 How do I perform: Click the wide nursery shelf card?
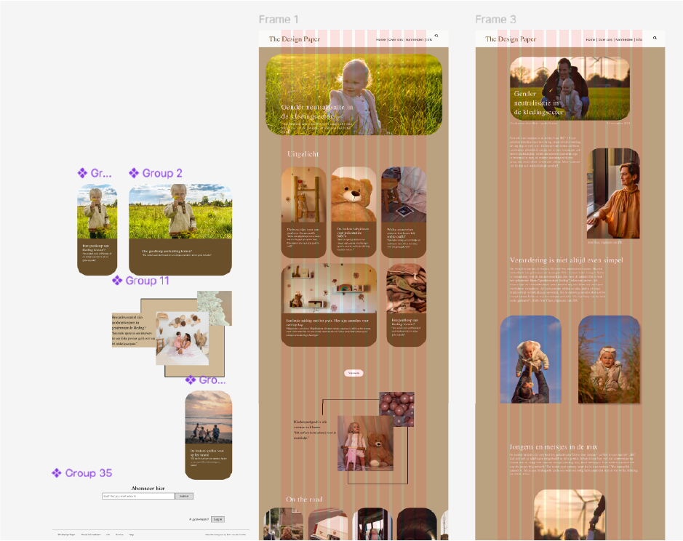pos(329,305)
